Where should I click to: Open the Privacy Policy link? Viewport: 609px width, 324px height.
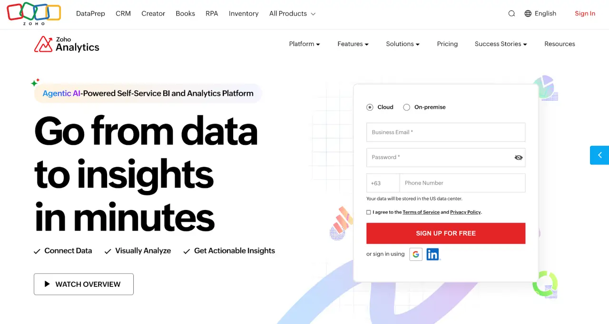coord(465,212)
